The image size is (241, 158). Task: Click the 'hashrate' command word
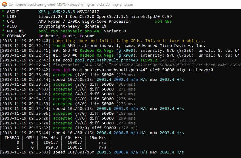click(x=48, y=36)
